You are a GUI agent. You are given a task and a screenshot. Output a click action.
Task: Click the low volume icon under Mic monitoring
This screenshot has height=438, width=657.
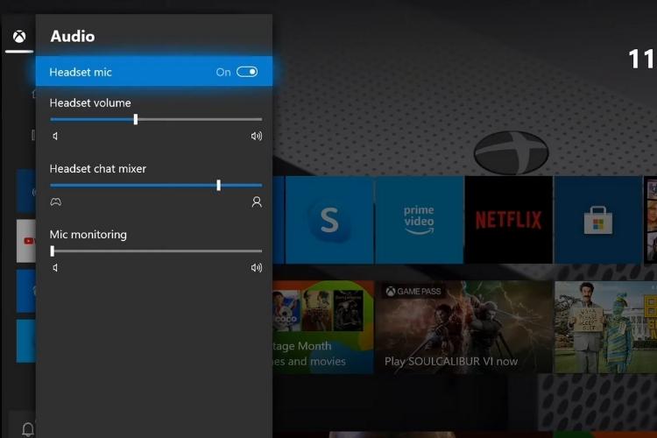pyautogui.click(x=55, y=268)
